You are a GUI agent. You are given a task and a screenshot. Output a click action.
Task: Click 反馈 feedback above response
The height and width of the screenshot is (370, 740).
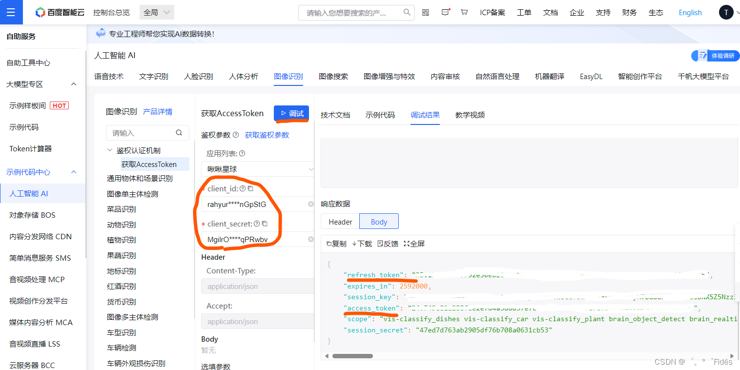point(388,244)
